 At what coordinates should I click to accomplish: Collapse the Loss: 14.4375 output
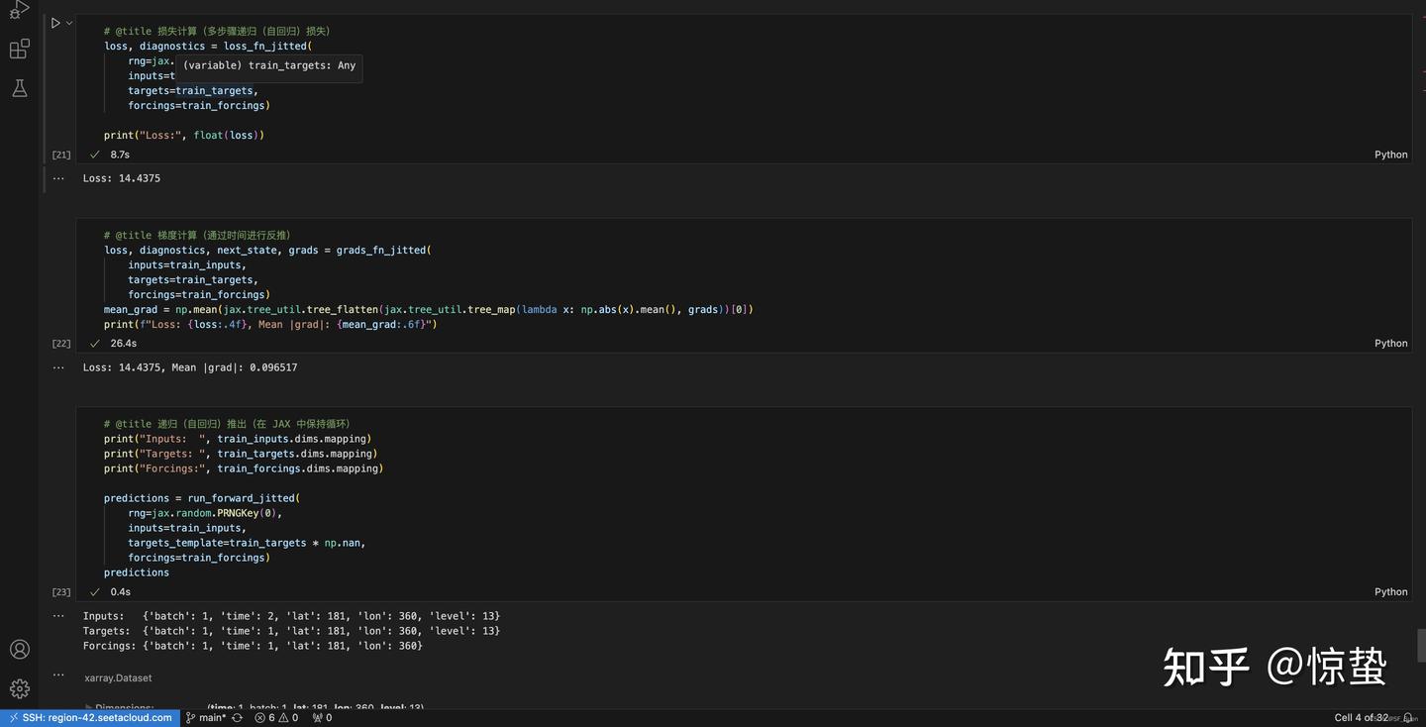[57, 177]
